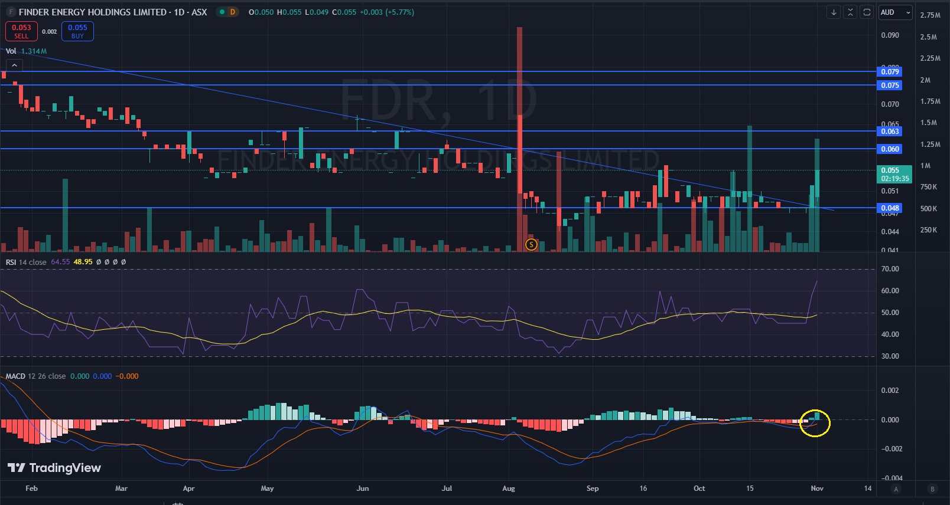Select the 0.075 horizontal line label
The image size is (950, 505).
[890, 86]
